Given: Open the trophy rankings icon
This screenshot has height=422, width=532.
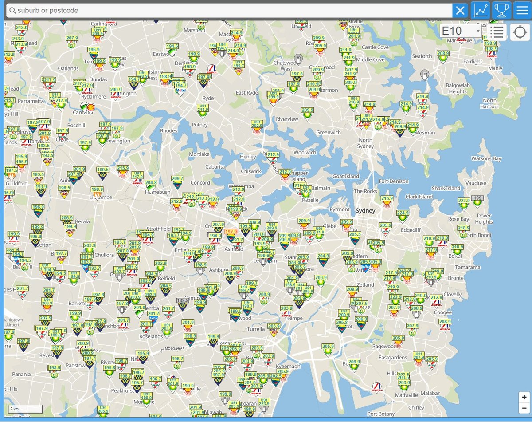Looking at the screenshot, I should pyautogui.click(x=501, y=10).
